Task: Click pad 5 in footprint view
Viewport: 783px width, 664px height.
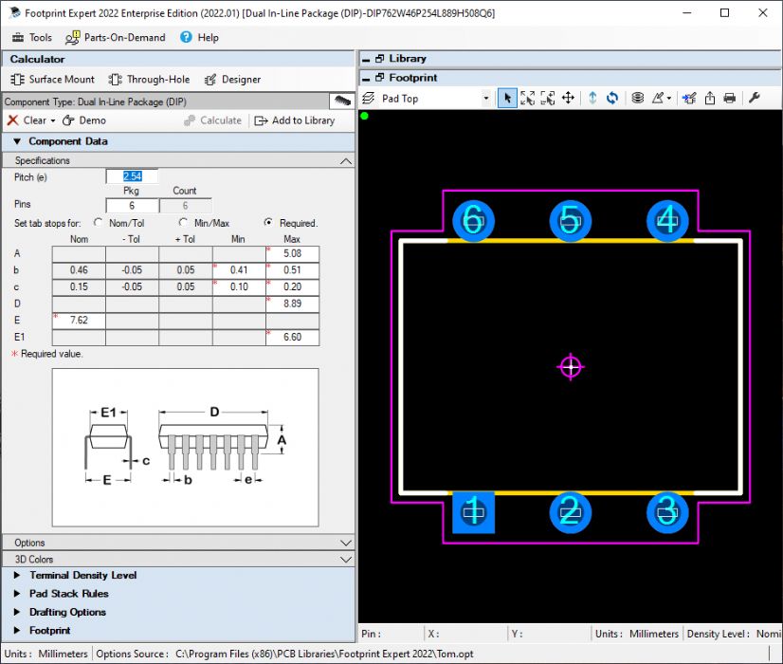Action: (571, 220)
